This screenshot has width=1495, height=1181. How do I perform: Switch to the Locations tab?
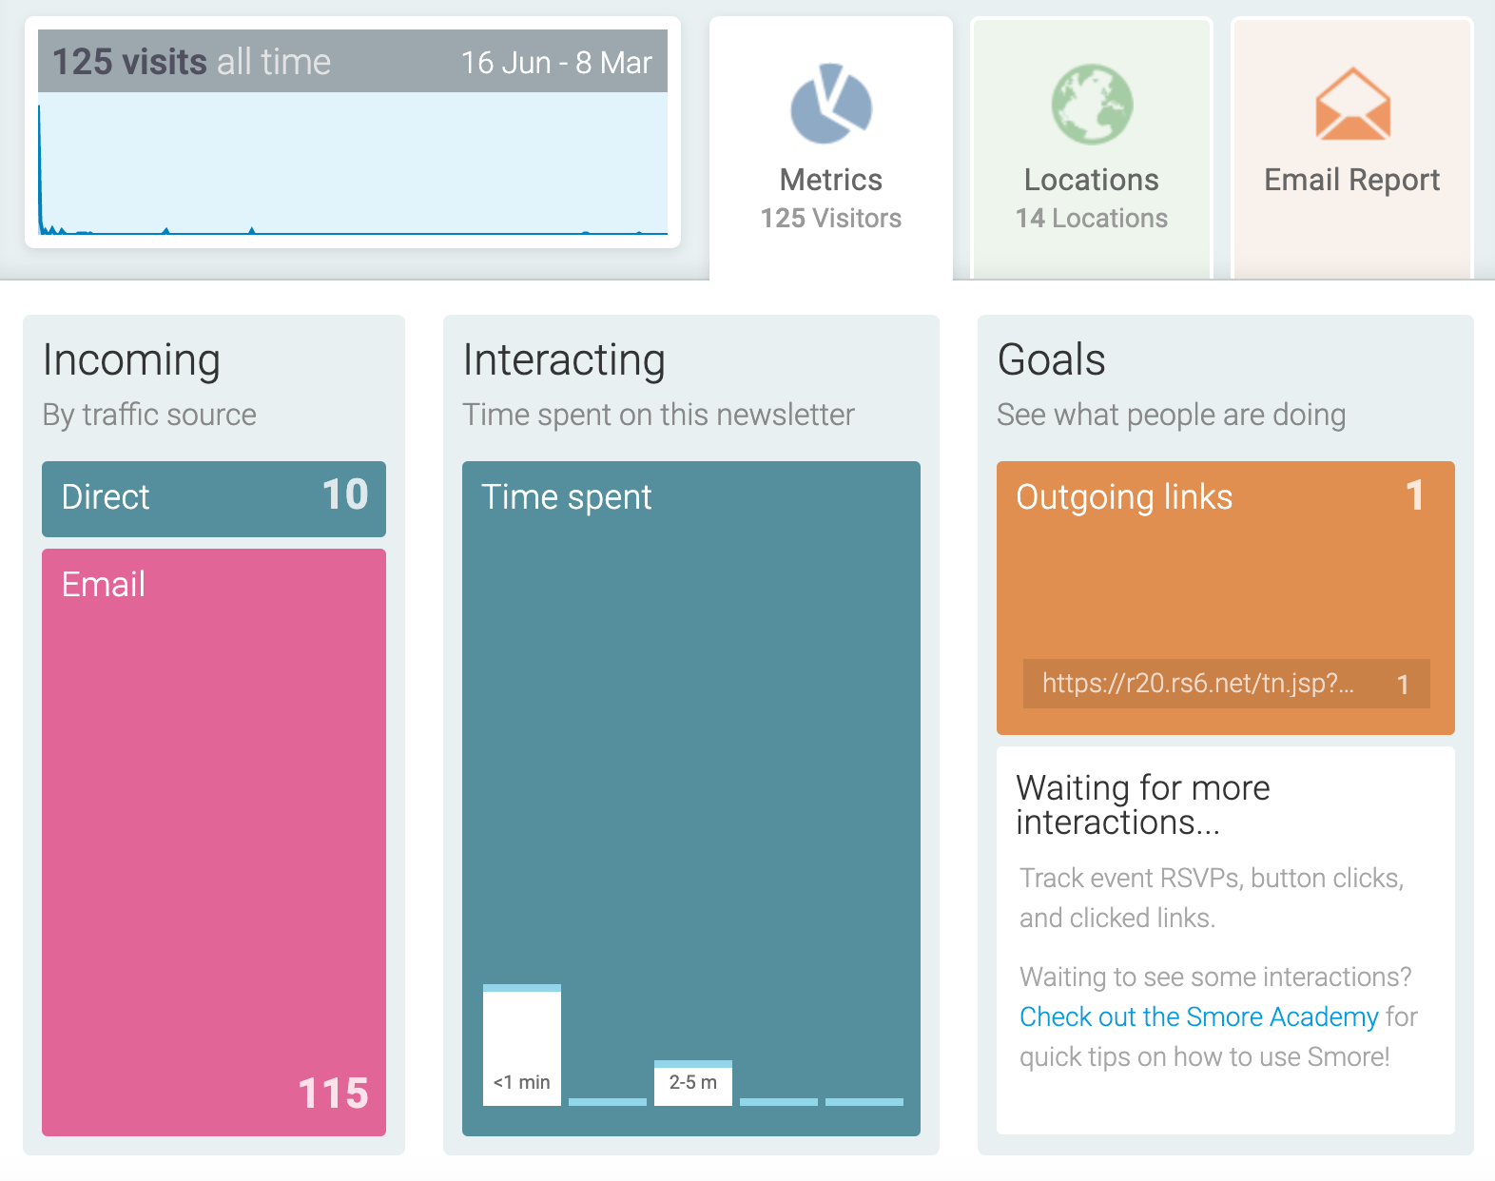[x=1092, y=148]
